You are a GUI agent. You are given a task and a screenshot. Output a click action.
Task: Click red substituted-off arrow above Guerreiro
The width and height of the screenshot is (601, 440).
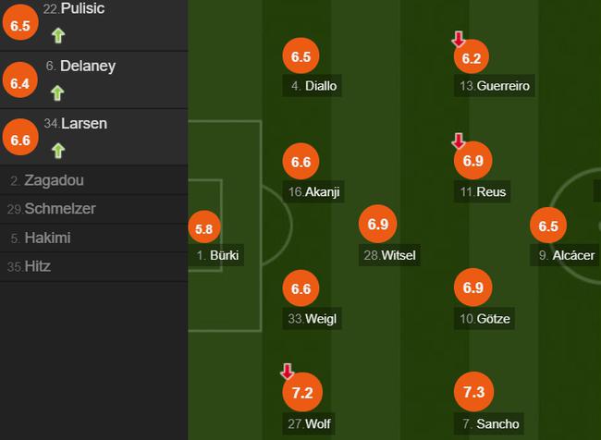point(459,39)
